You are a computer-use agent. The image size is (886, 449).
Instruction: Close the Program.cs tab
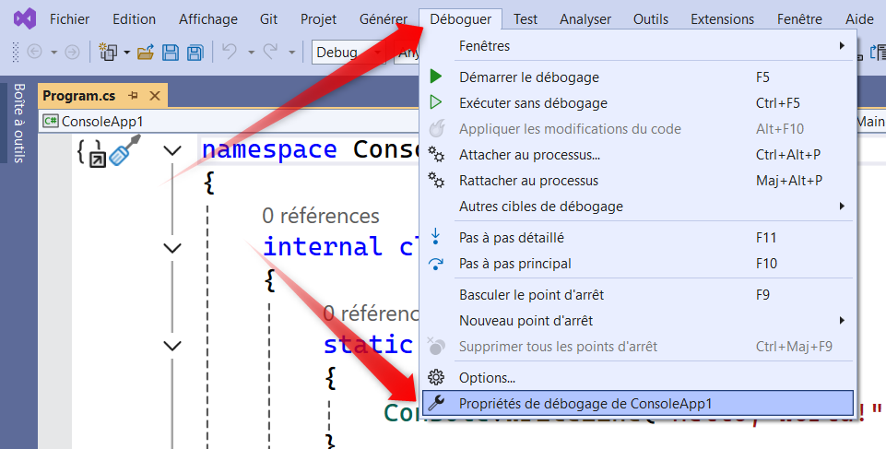pyautogui.click(x=154, y=96)
